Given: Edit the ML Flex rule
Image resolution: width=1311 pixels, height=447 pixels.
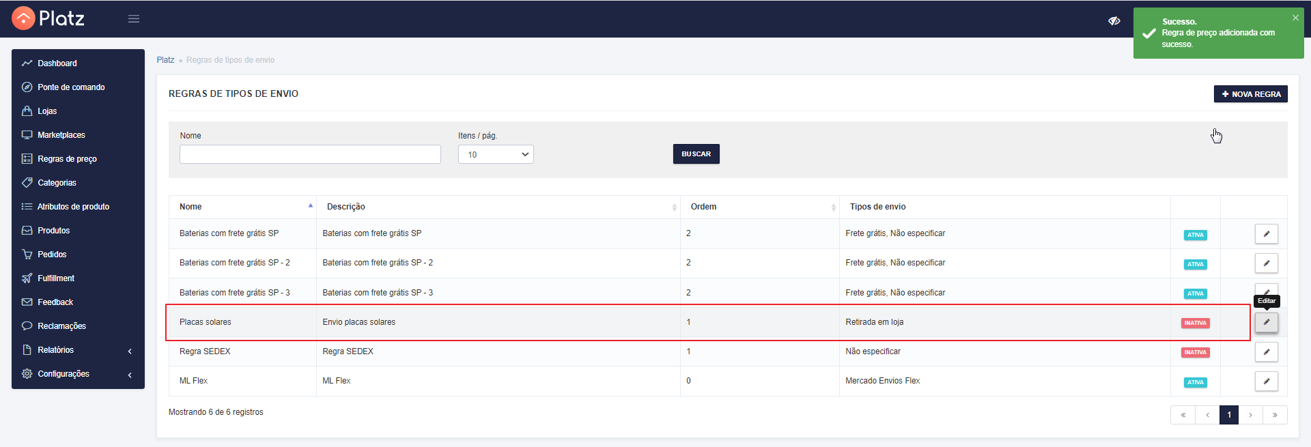Looking at the screenshot, I should pos(1266,381).
